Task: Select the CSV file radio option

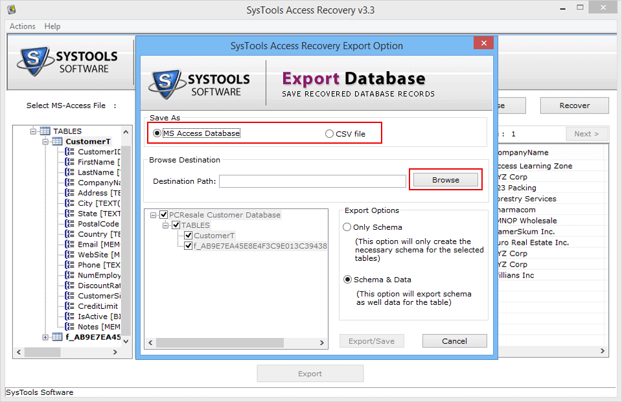Action: click(x=329, y=133)
